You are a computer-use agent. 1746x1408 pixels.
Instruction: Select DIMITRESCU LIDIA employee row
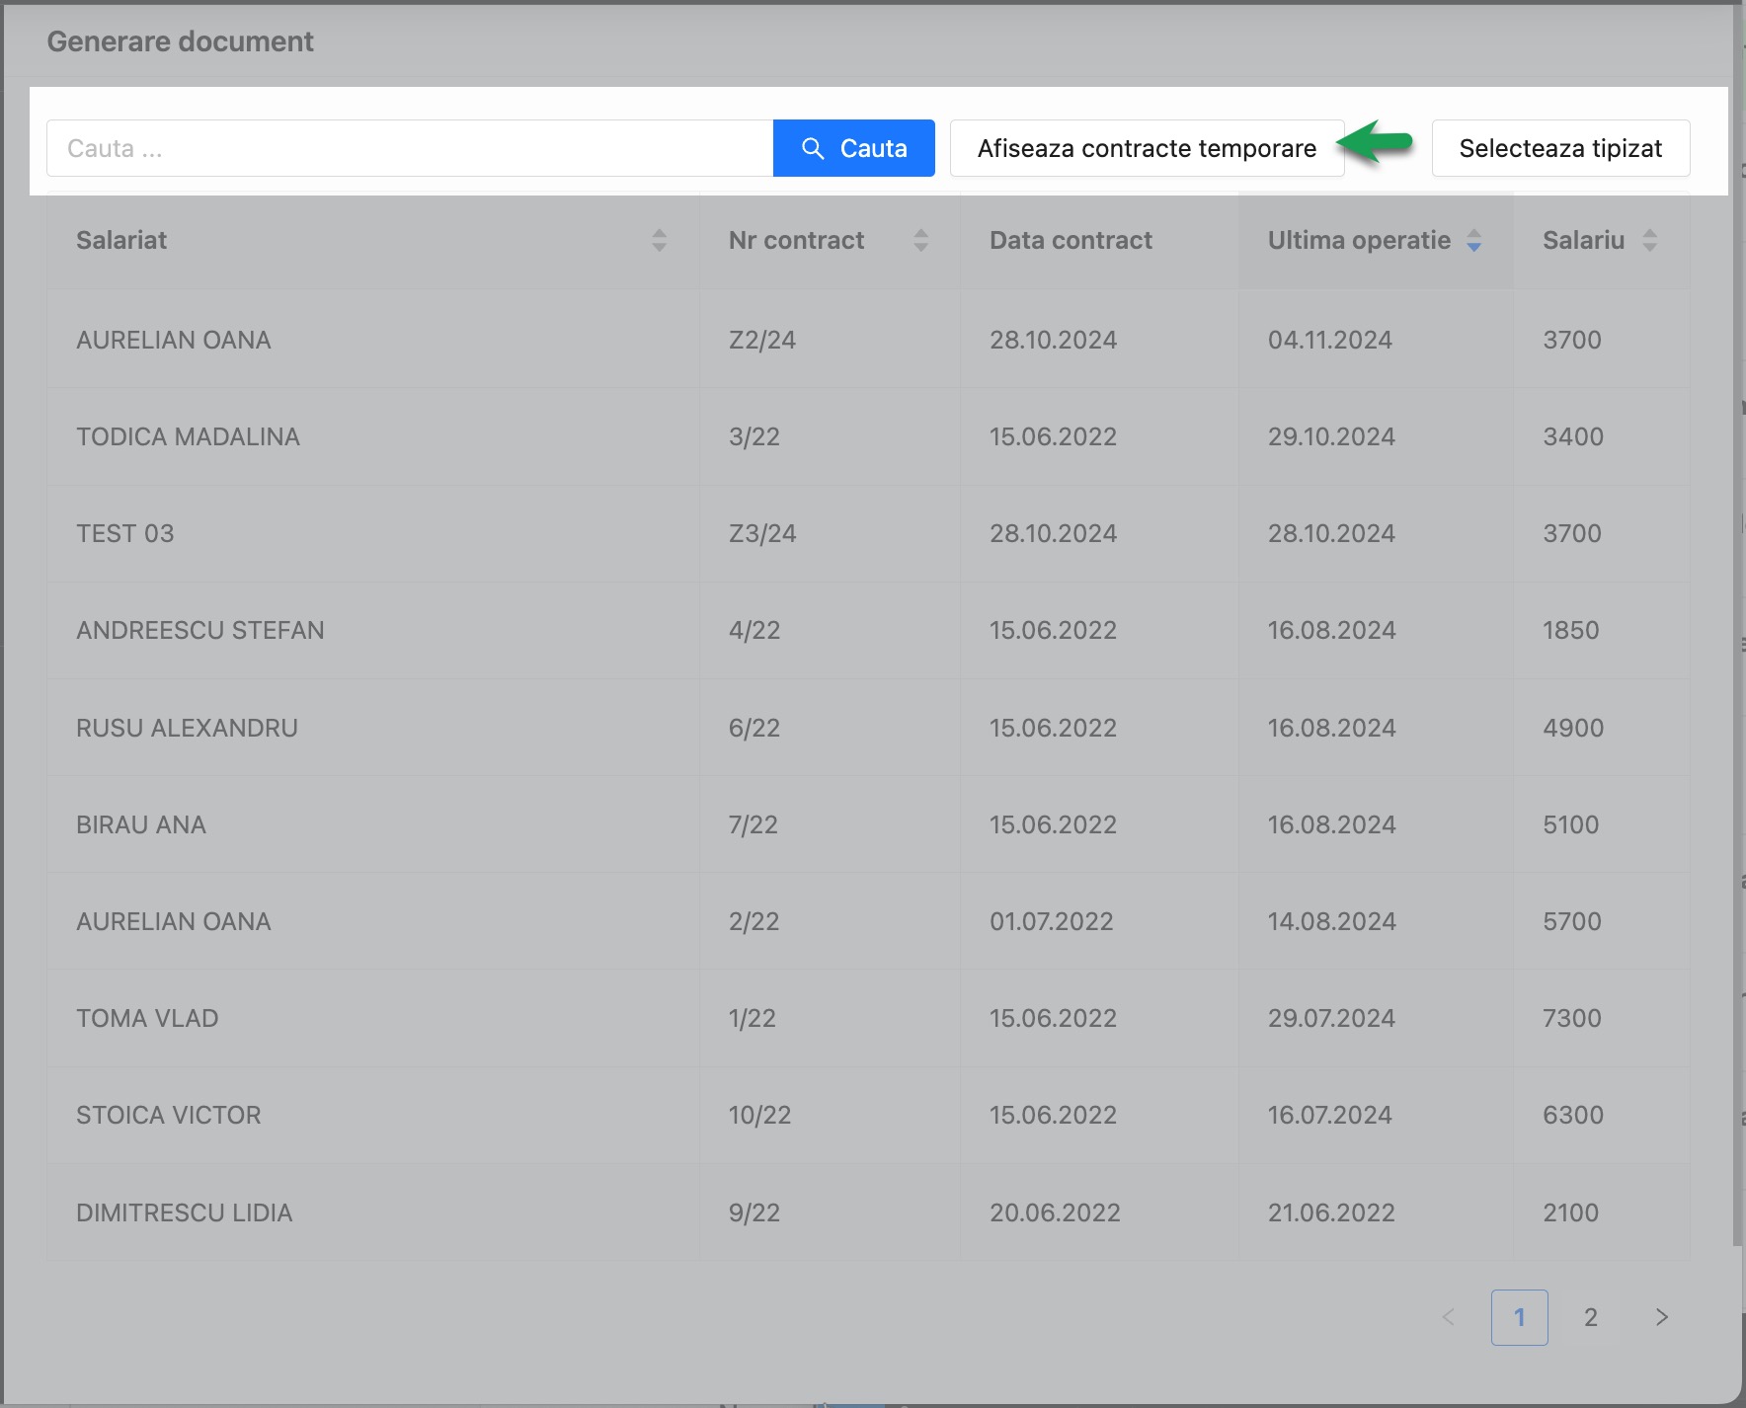pos(868,1212)
